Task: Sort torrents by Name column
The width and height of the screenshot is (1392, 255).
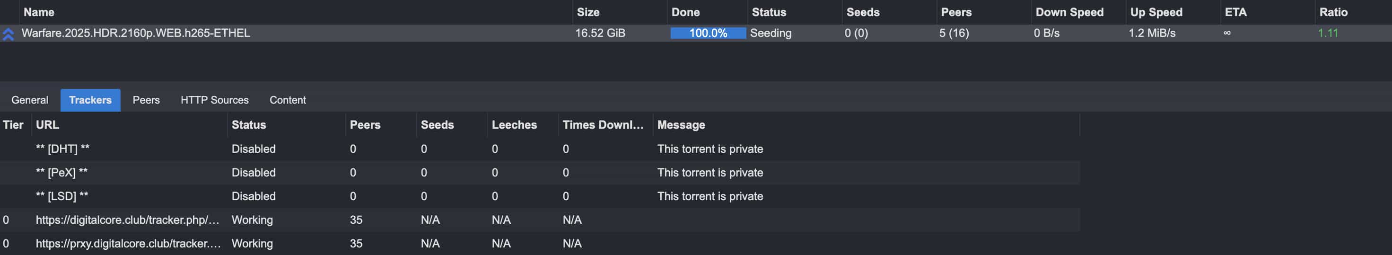Action: 39,12
